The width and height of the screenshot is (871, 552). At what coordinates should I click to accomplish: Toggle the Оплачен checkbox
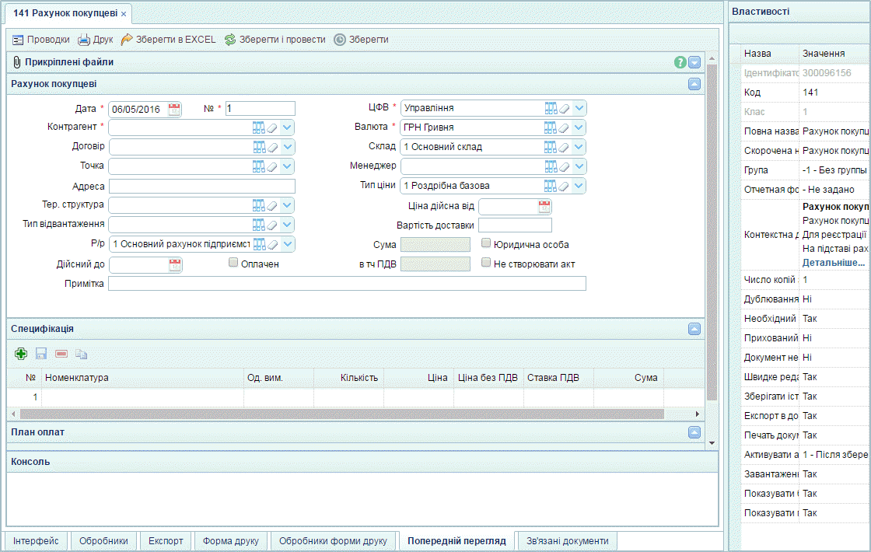(233, 262)
